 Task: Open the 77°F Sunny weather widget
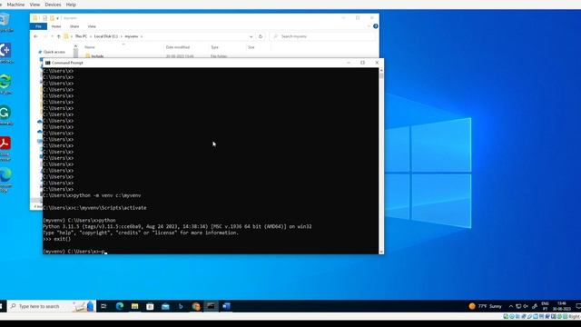click(485, 306)
